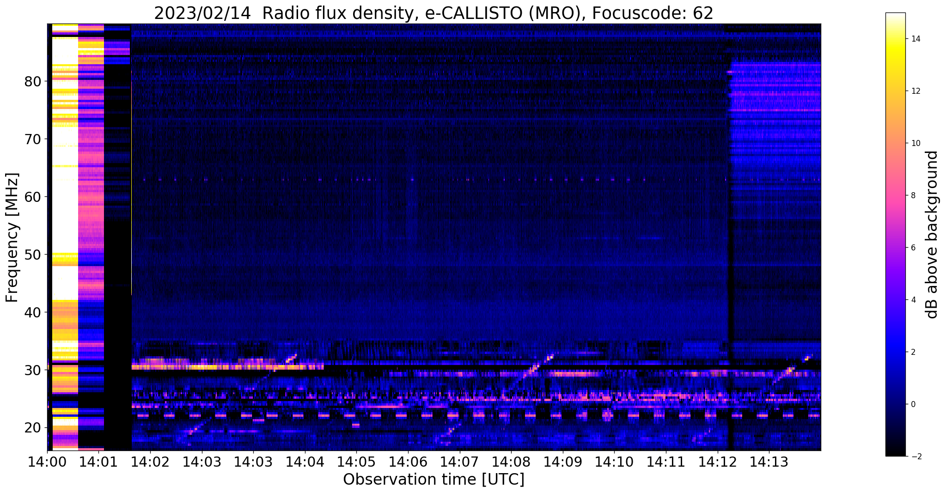Click the 70 tick on the frequency axis
The width and height of the screenshot is (946, 493).
[x=33, y=140]
